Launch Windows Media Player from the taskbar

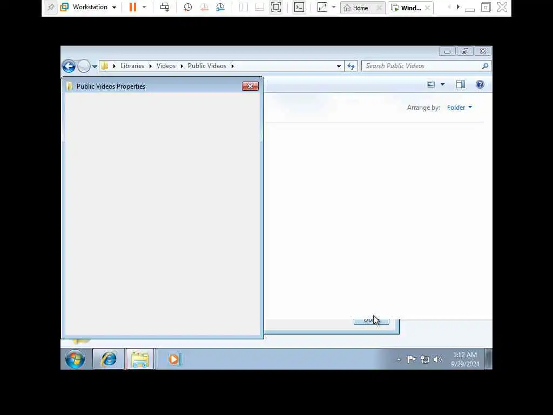tap(174, 359)
